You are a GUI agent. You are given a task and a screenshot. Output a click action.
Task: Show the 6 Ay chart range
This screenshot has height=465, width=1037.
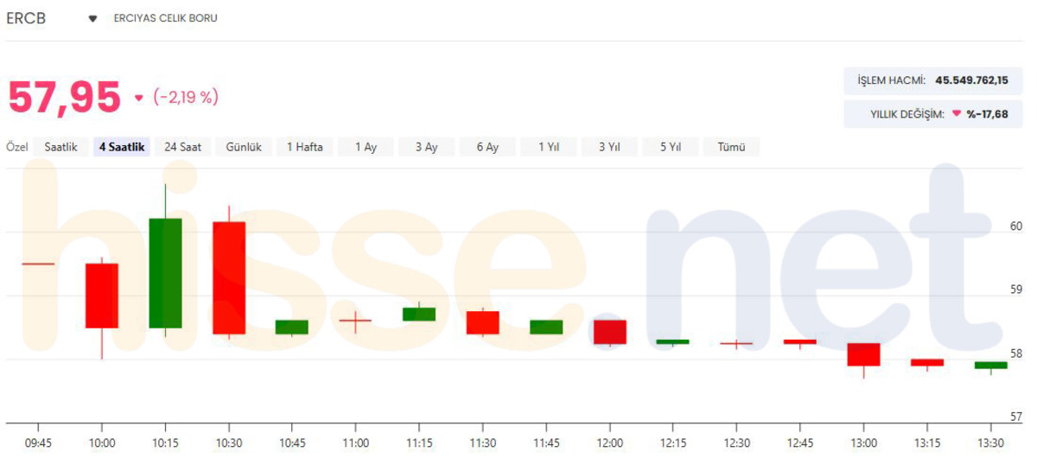(487, 147)
